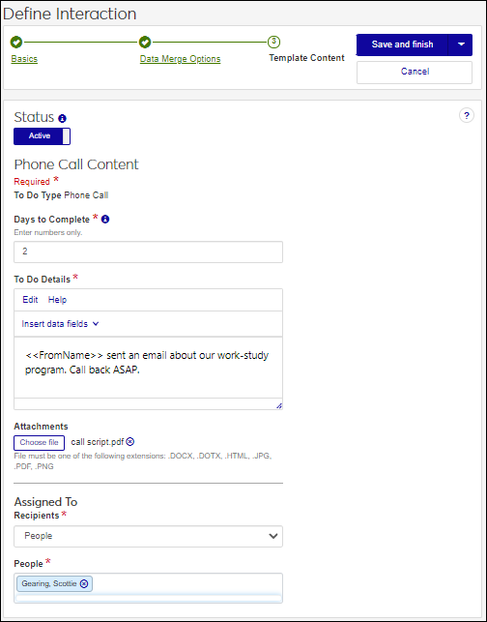Click the Data Merge Options checkmark icon
Viewport: 487px width, 622px height.
coord(145,42)
